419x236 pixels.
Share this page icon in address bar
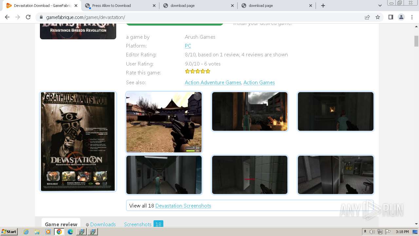(367, 17)
